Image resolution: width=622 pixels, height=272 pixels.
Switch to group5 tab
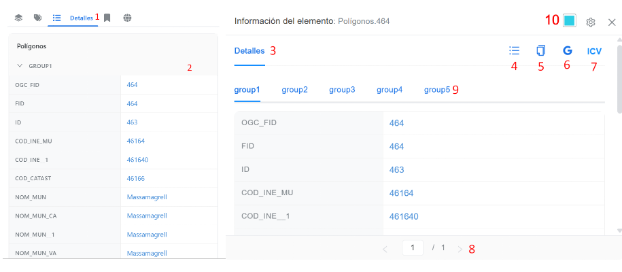pos(437,90)
